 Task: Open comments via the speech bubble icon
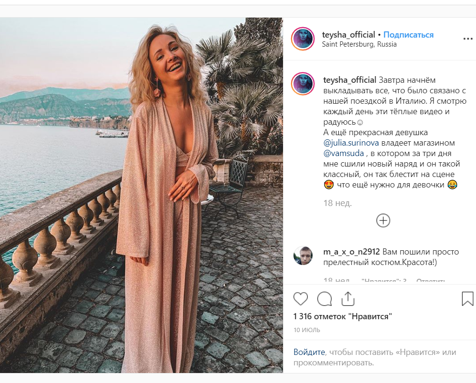click(324, 299)
